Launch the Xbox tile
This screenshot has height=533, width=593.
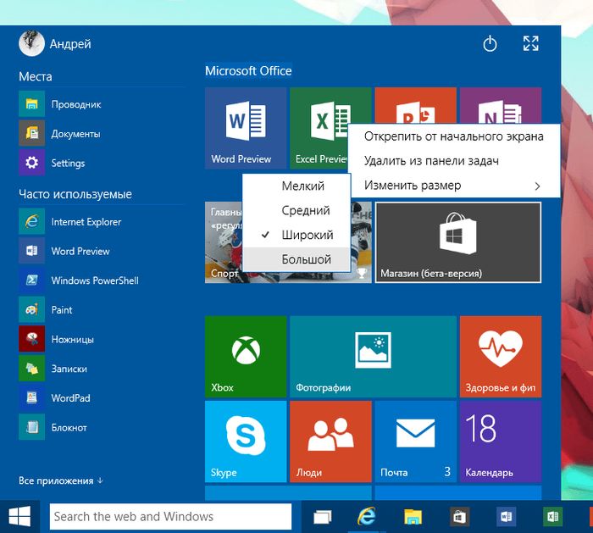point(246,357)
